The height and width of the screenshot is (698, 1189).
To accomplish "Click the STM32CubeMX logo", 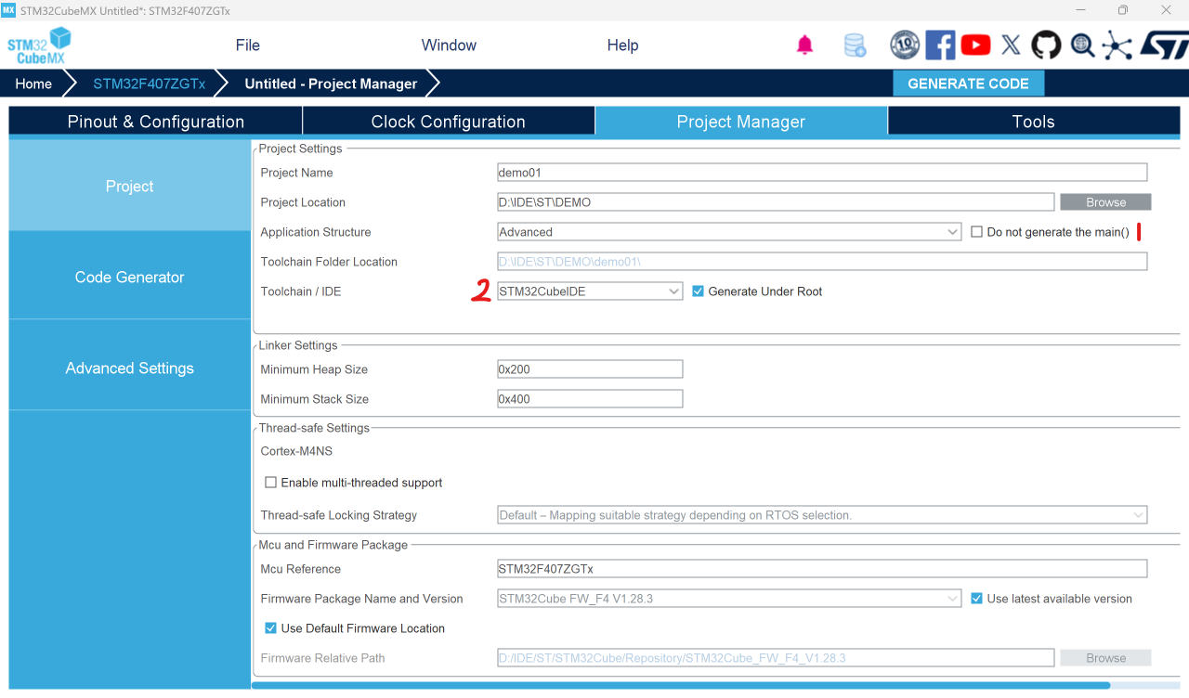I will coord(40,45).
